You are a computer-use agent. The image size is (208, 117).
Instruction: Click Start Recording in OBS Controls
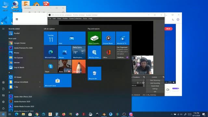(155, 83)
